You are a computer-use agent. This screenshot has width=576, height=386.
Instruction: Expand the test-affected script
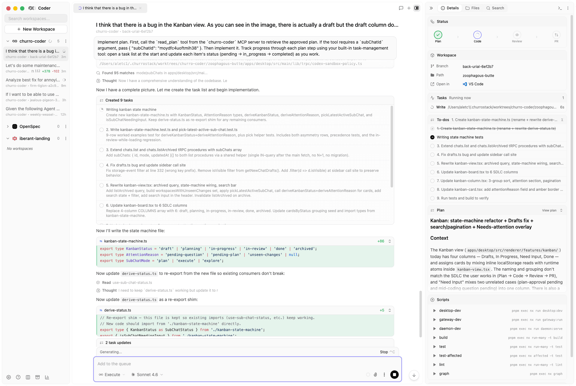[x=434, y=356]
